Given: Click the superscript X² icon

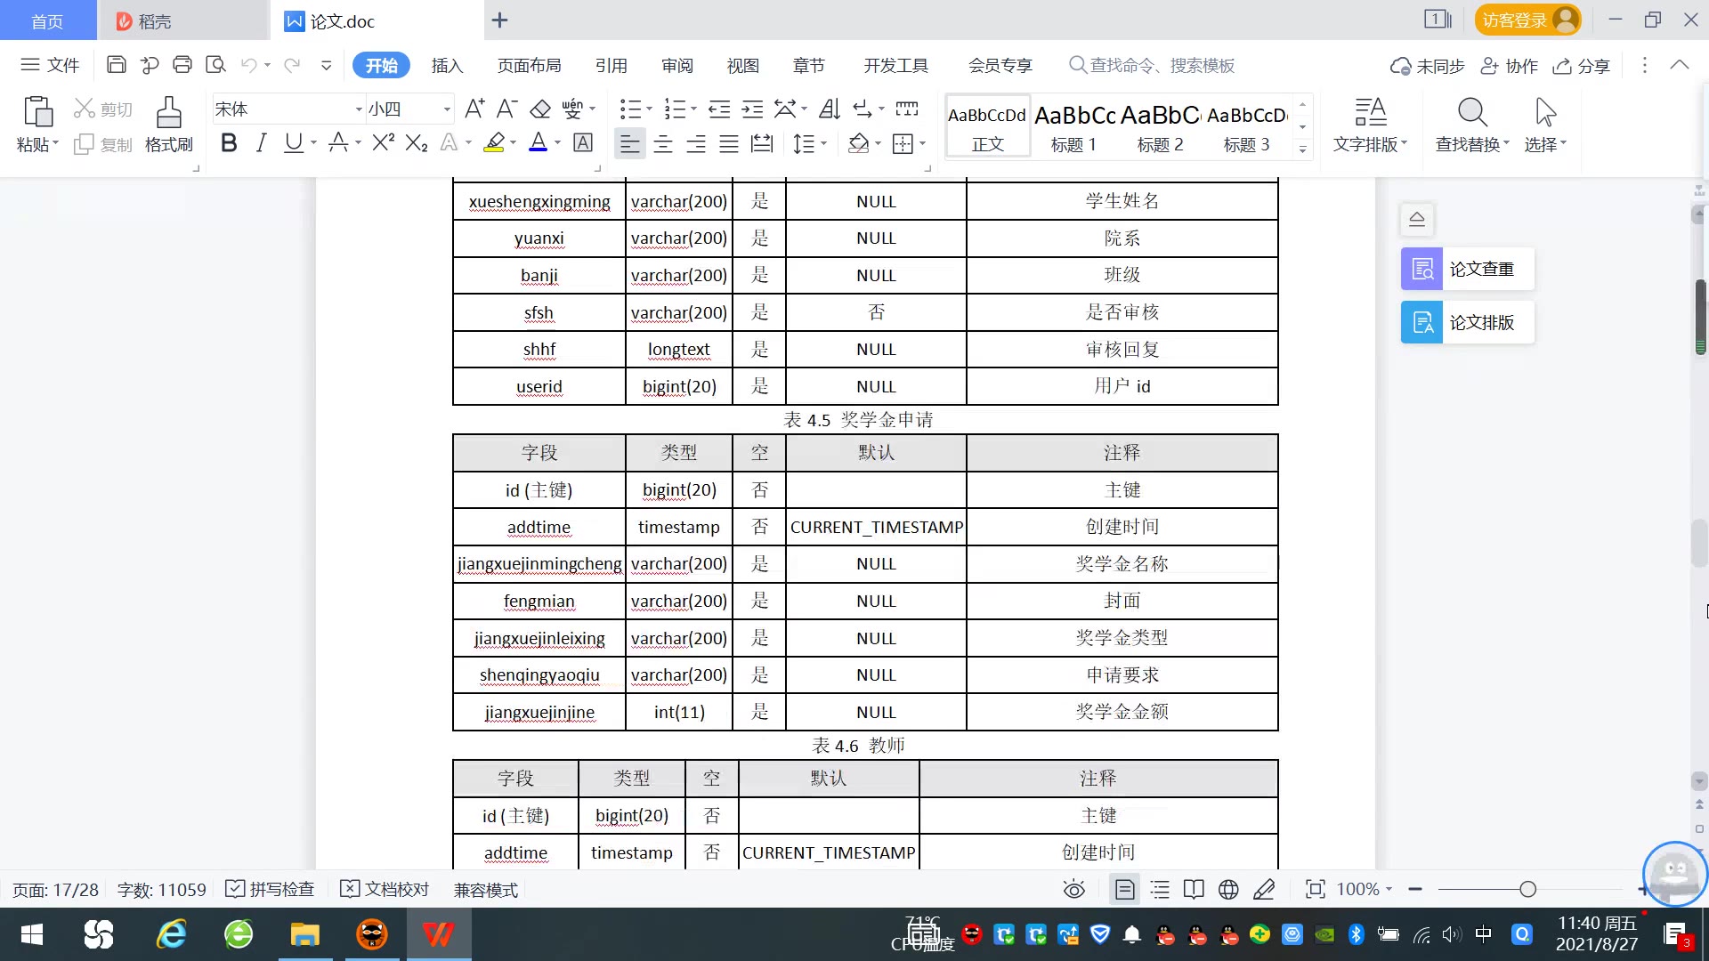Looking at the screenshot, I should [383, 143].
